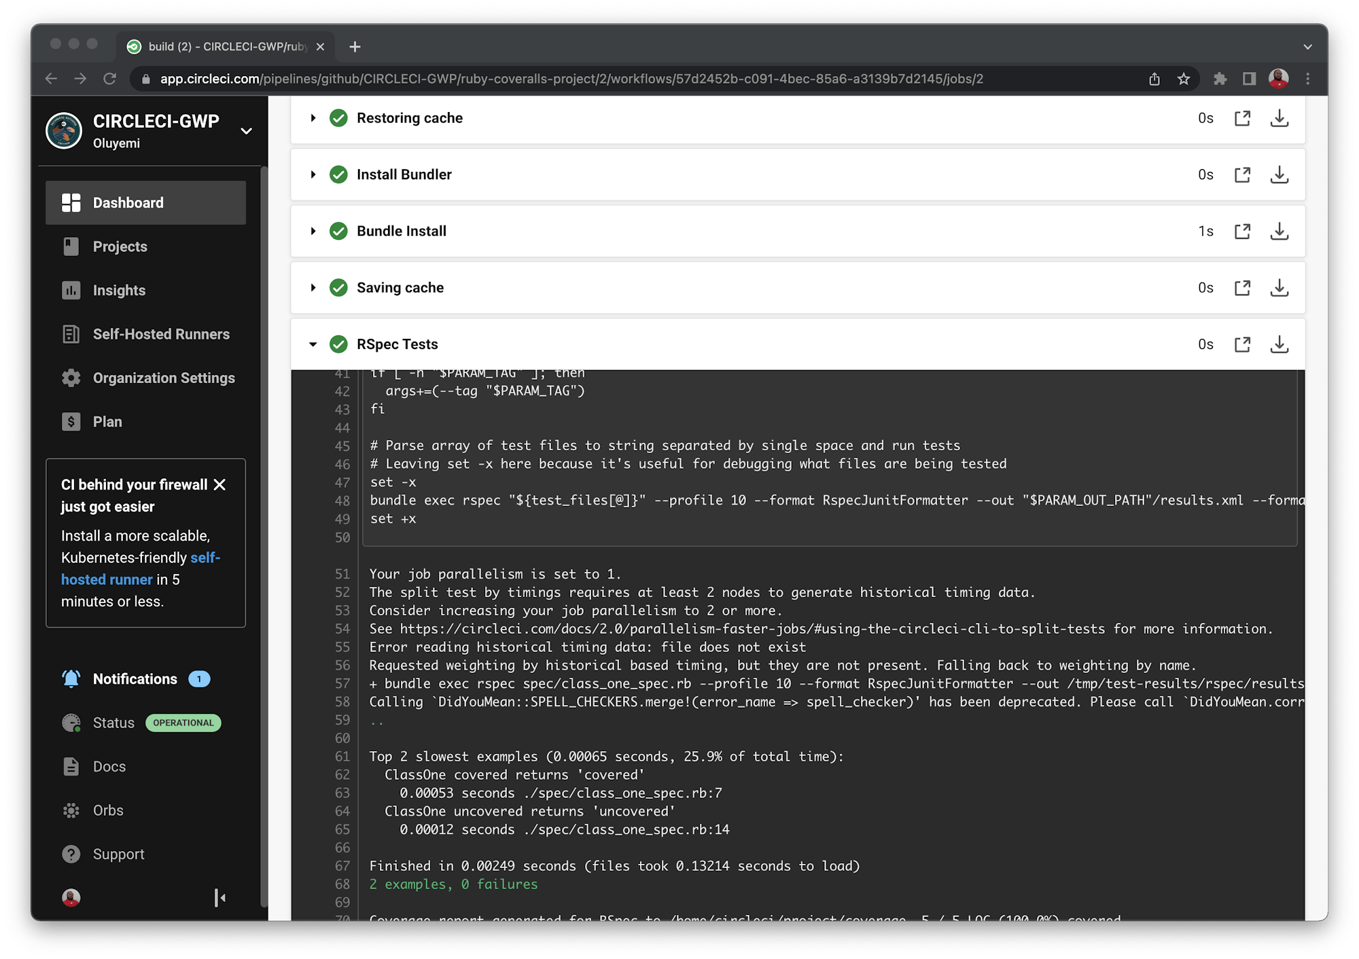Open Restoring cache output in new tab
1359x959 pixels.
(x=1242, y=118)
